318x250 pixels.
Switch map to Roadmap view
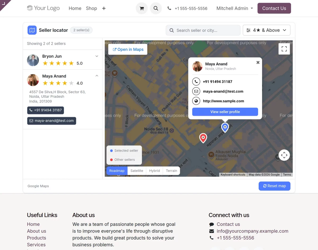(x=117, y=171)
